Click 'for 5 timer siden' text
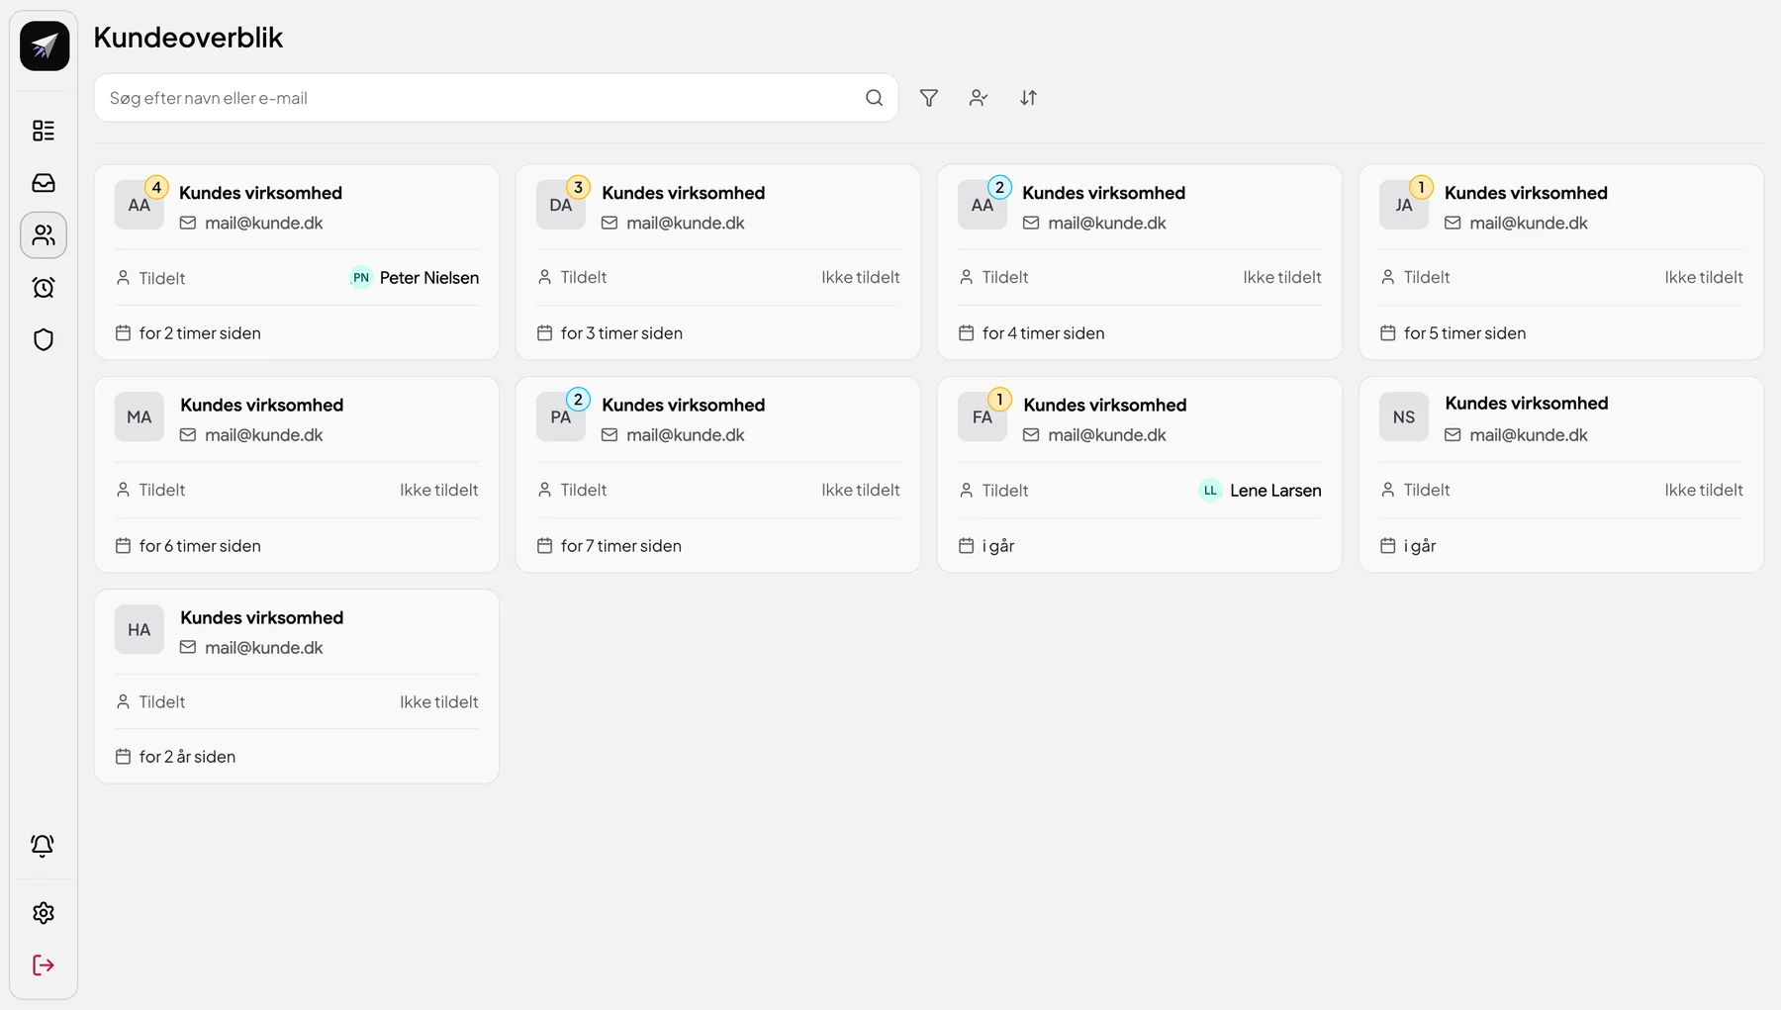Image resolution: width=1781 pixels, height=1010 pixels. tap(1464, 333)
